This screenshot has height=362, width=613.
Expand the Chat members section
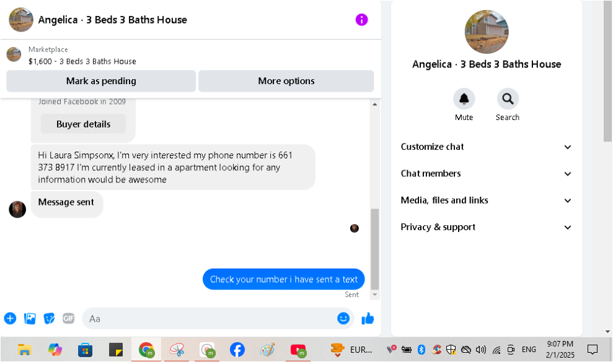[486, 173]
